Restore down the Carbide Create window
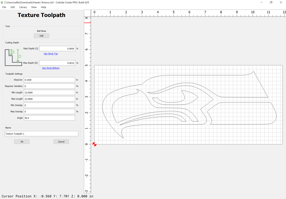Image resolution: width=286 pixels, height=199 pixels. coord(271,2)
